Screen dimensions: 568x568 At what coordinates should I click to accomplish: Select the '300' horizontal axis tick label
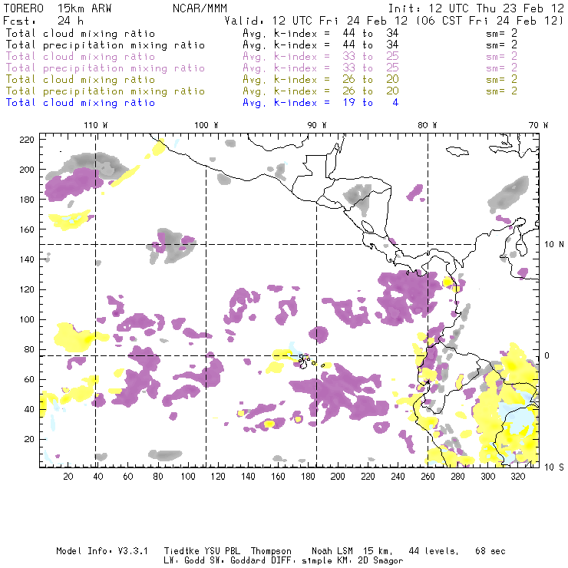[488, 477]
